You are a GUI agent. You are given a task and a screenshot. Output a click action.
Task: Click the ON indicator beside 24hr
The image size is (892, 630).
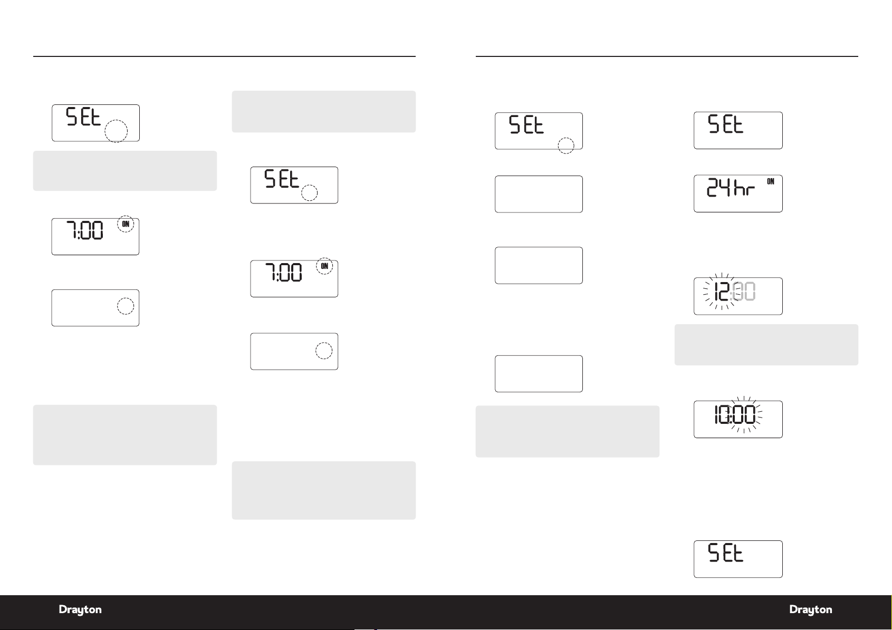[x=771, y=181]
